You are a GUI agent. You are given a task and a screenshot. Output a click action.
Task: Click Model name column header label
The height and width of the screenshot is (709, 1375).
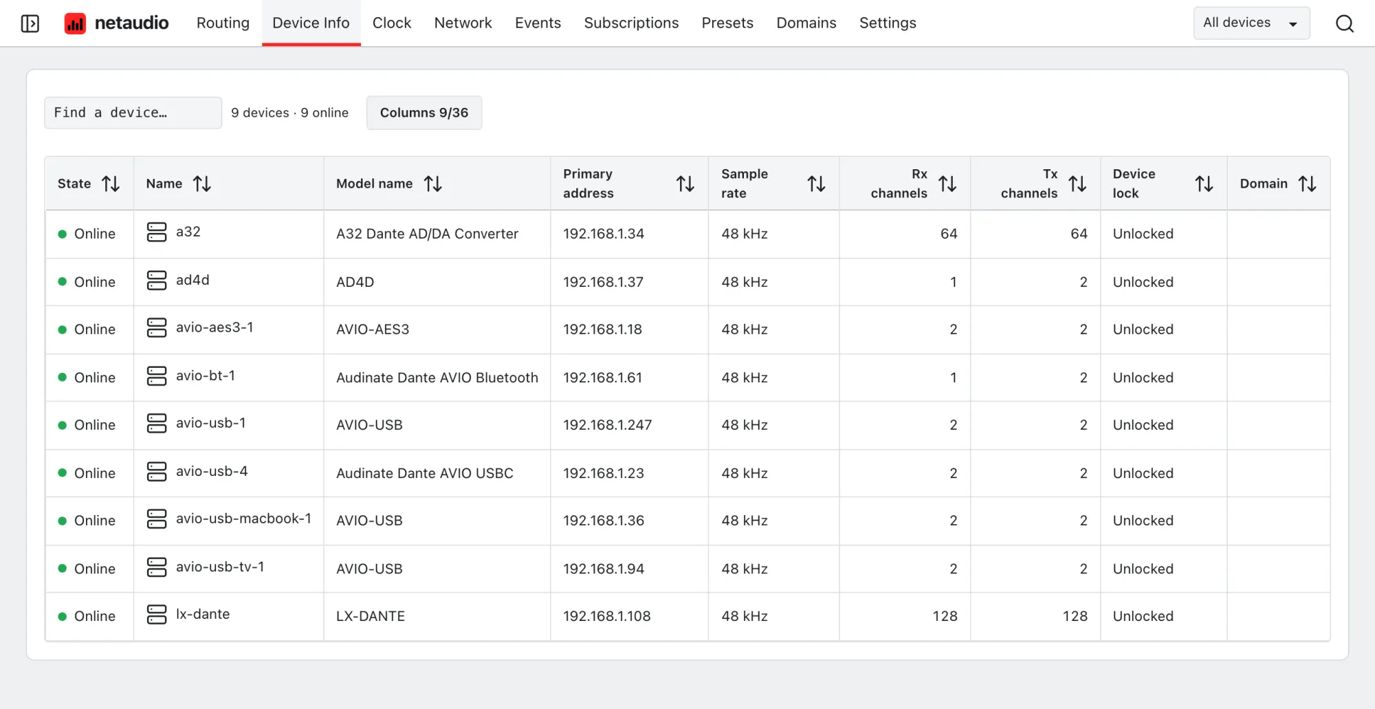[375, 184]
